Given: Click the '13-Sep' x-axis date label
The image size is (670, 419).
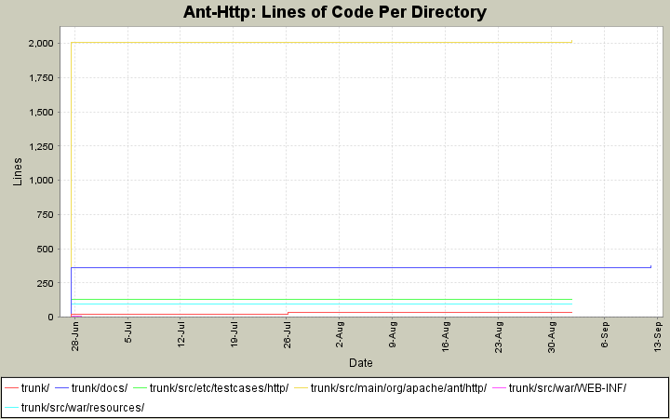Looking at the screenshot, I should point(657,337).
